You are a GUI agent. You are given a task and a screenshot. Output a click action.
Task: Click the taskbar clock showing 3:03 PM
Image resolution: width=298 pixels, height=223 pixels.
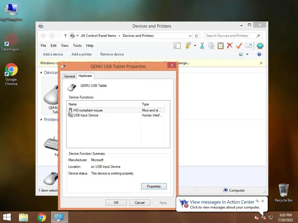285,217
